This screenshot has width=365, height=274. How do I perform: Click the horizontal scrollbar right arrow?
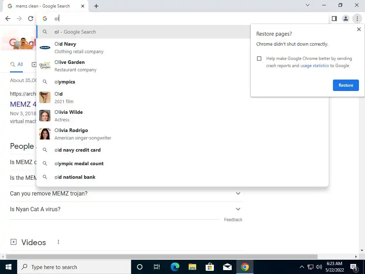point(356,257)
